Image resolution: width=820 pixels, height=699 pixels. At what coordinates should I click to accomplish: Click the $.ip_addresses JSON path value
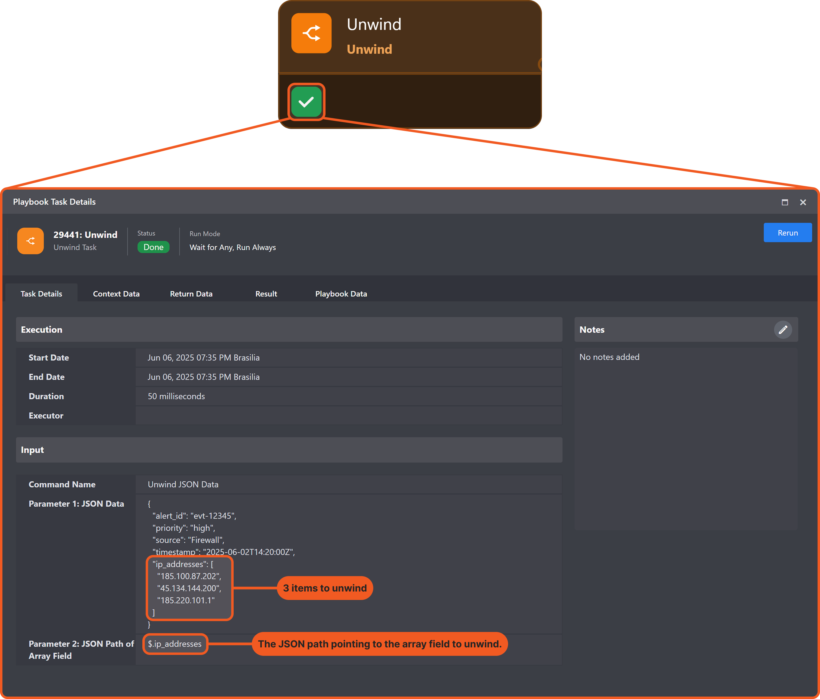coord(174,644)
